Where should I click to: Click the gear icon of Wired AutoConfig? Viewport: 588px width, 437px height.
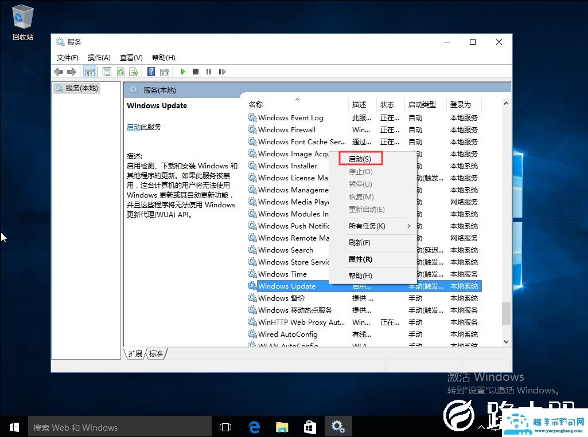tap(252, 334)
